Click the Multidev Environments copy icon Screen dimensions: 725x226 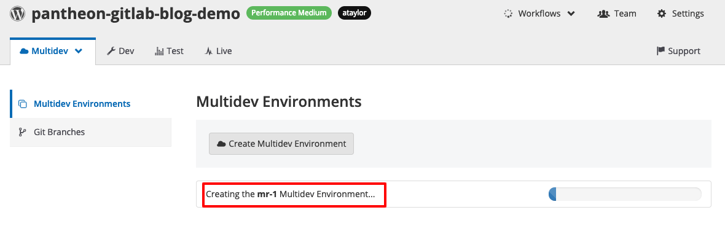[x=22, y=104]
